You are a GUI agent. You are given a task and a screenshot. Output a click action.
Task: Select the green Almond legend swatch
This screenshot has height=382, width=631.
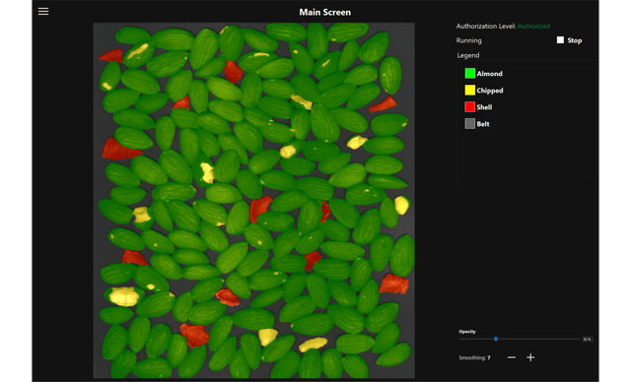tap(469, 73)
